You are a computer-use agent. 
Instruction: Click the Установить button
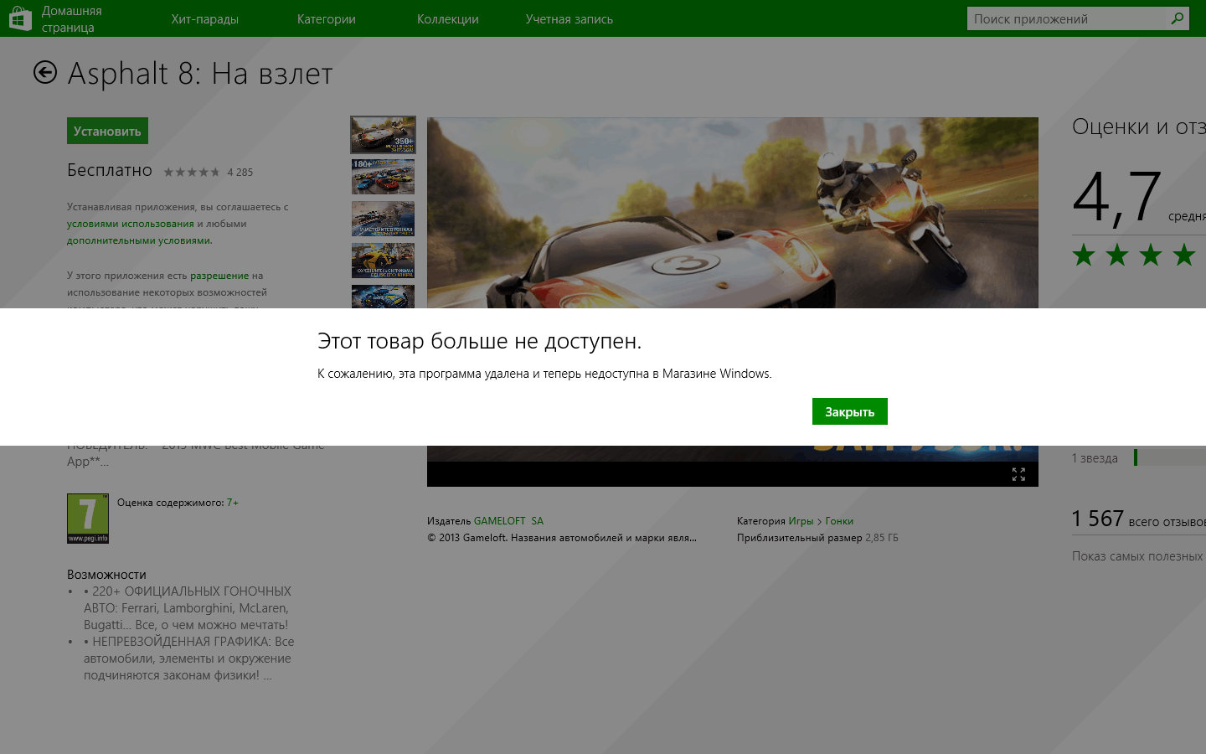[x=107, y=131]
